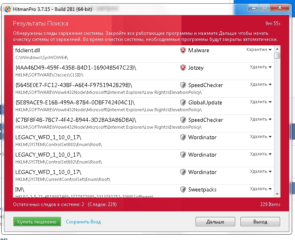Click the Sweetpacks threat label
This screenshot has width=295, height=240.
pos(202,189)
